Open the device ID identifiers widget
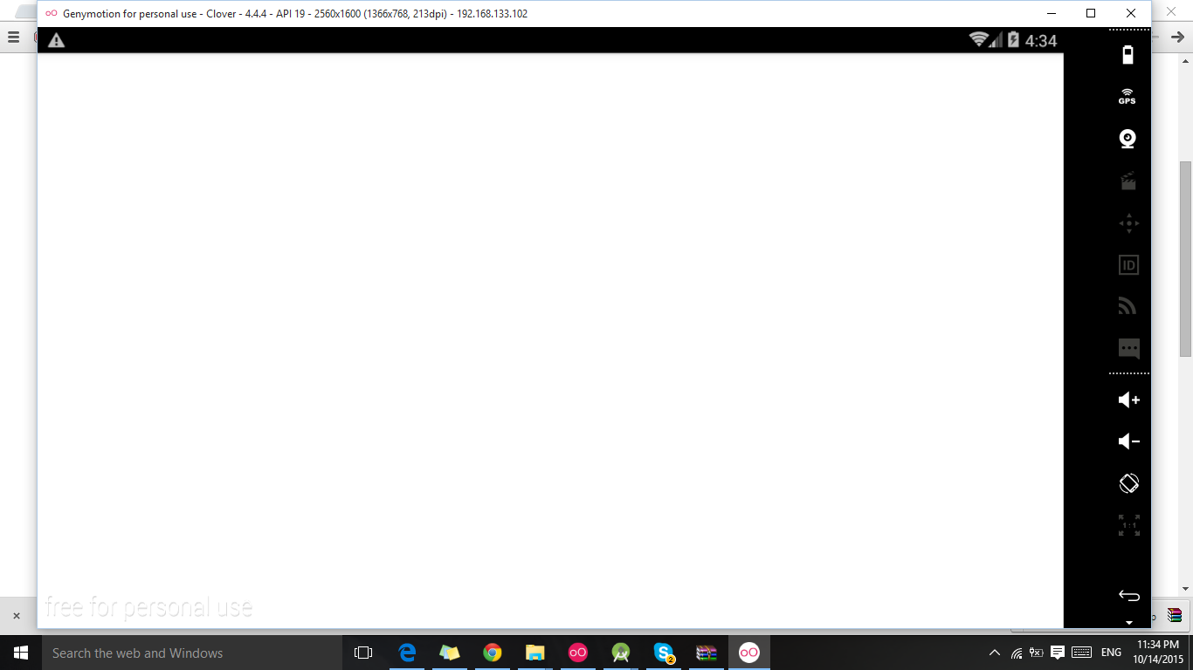 (x=1128, y=265)
